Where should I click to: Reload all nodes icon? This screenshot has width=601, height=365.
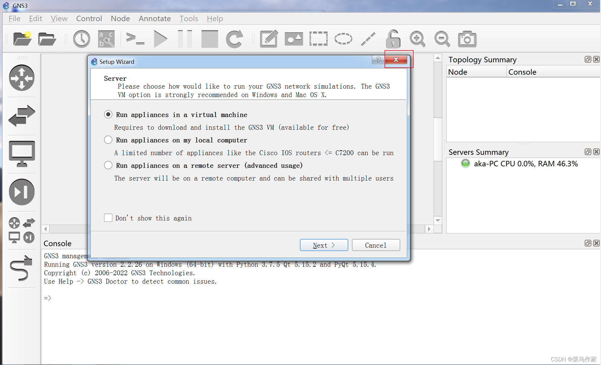[235, 39]
